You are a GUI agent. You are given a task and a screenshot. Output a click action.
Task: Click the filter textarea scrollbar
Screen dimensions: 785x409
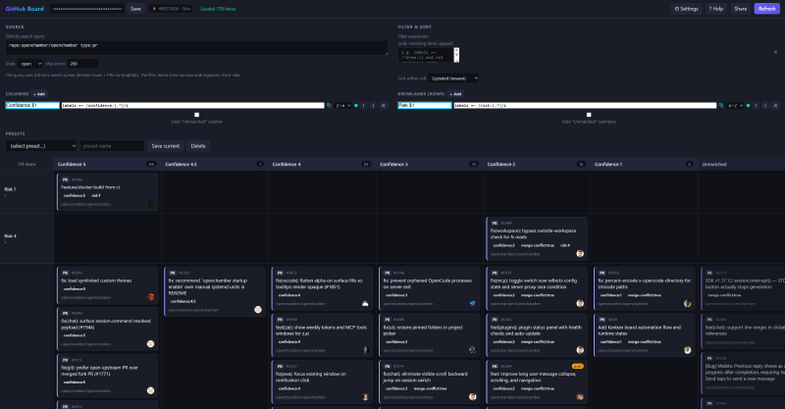pyautogui.click(x=456, y=55)
